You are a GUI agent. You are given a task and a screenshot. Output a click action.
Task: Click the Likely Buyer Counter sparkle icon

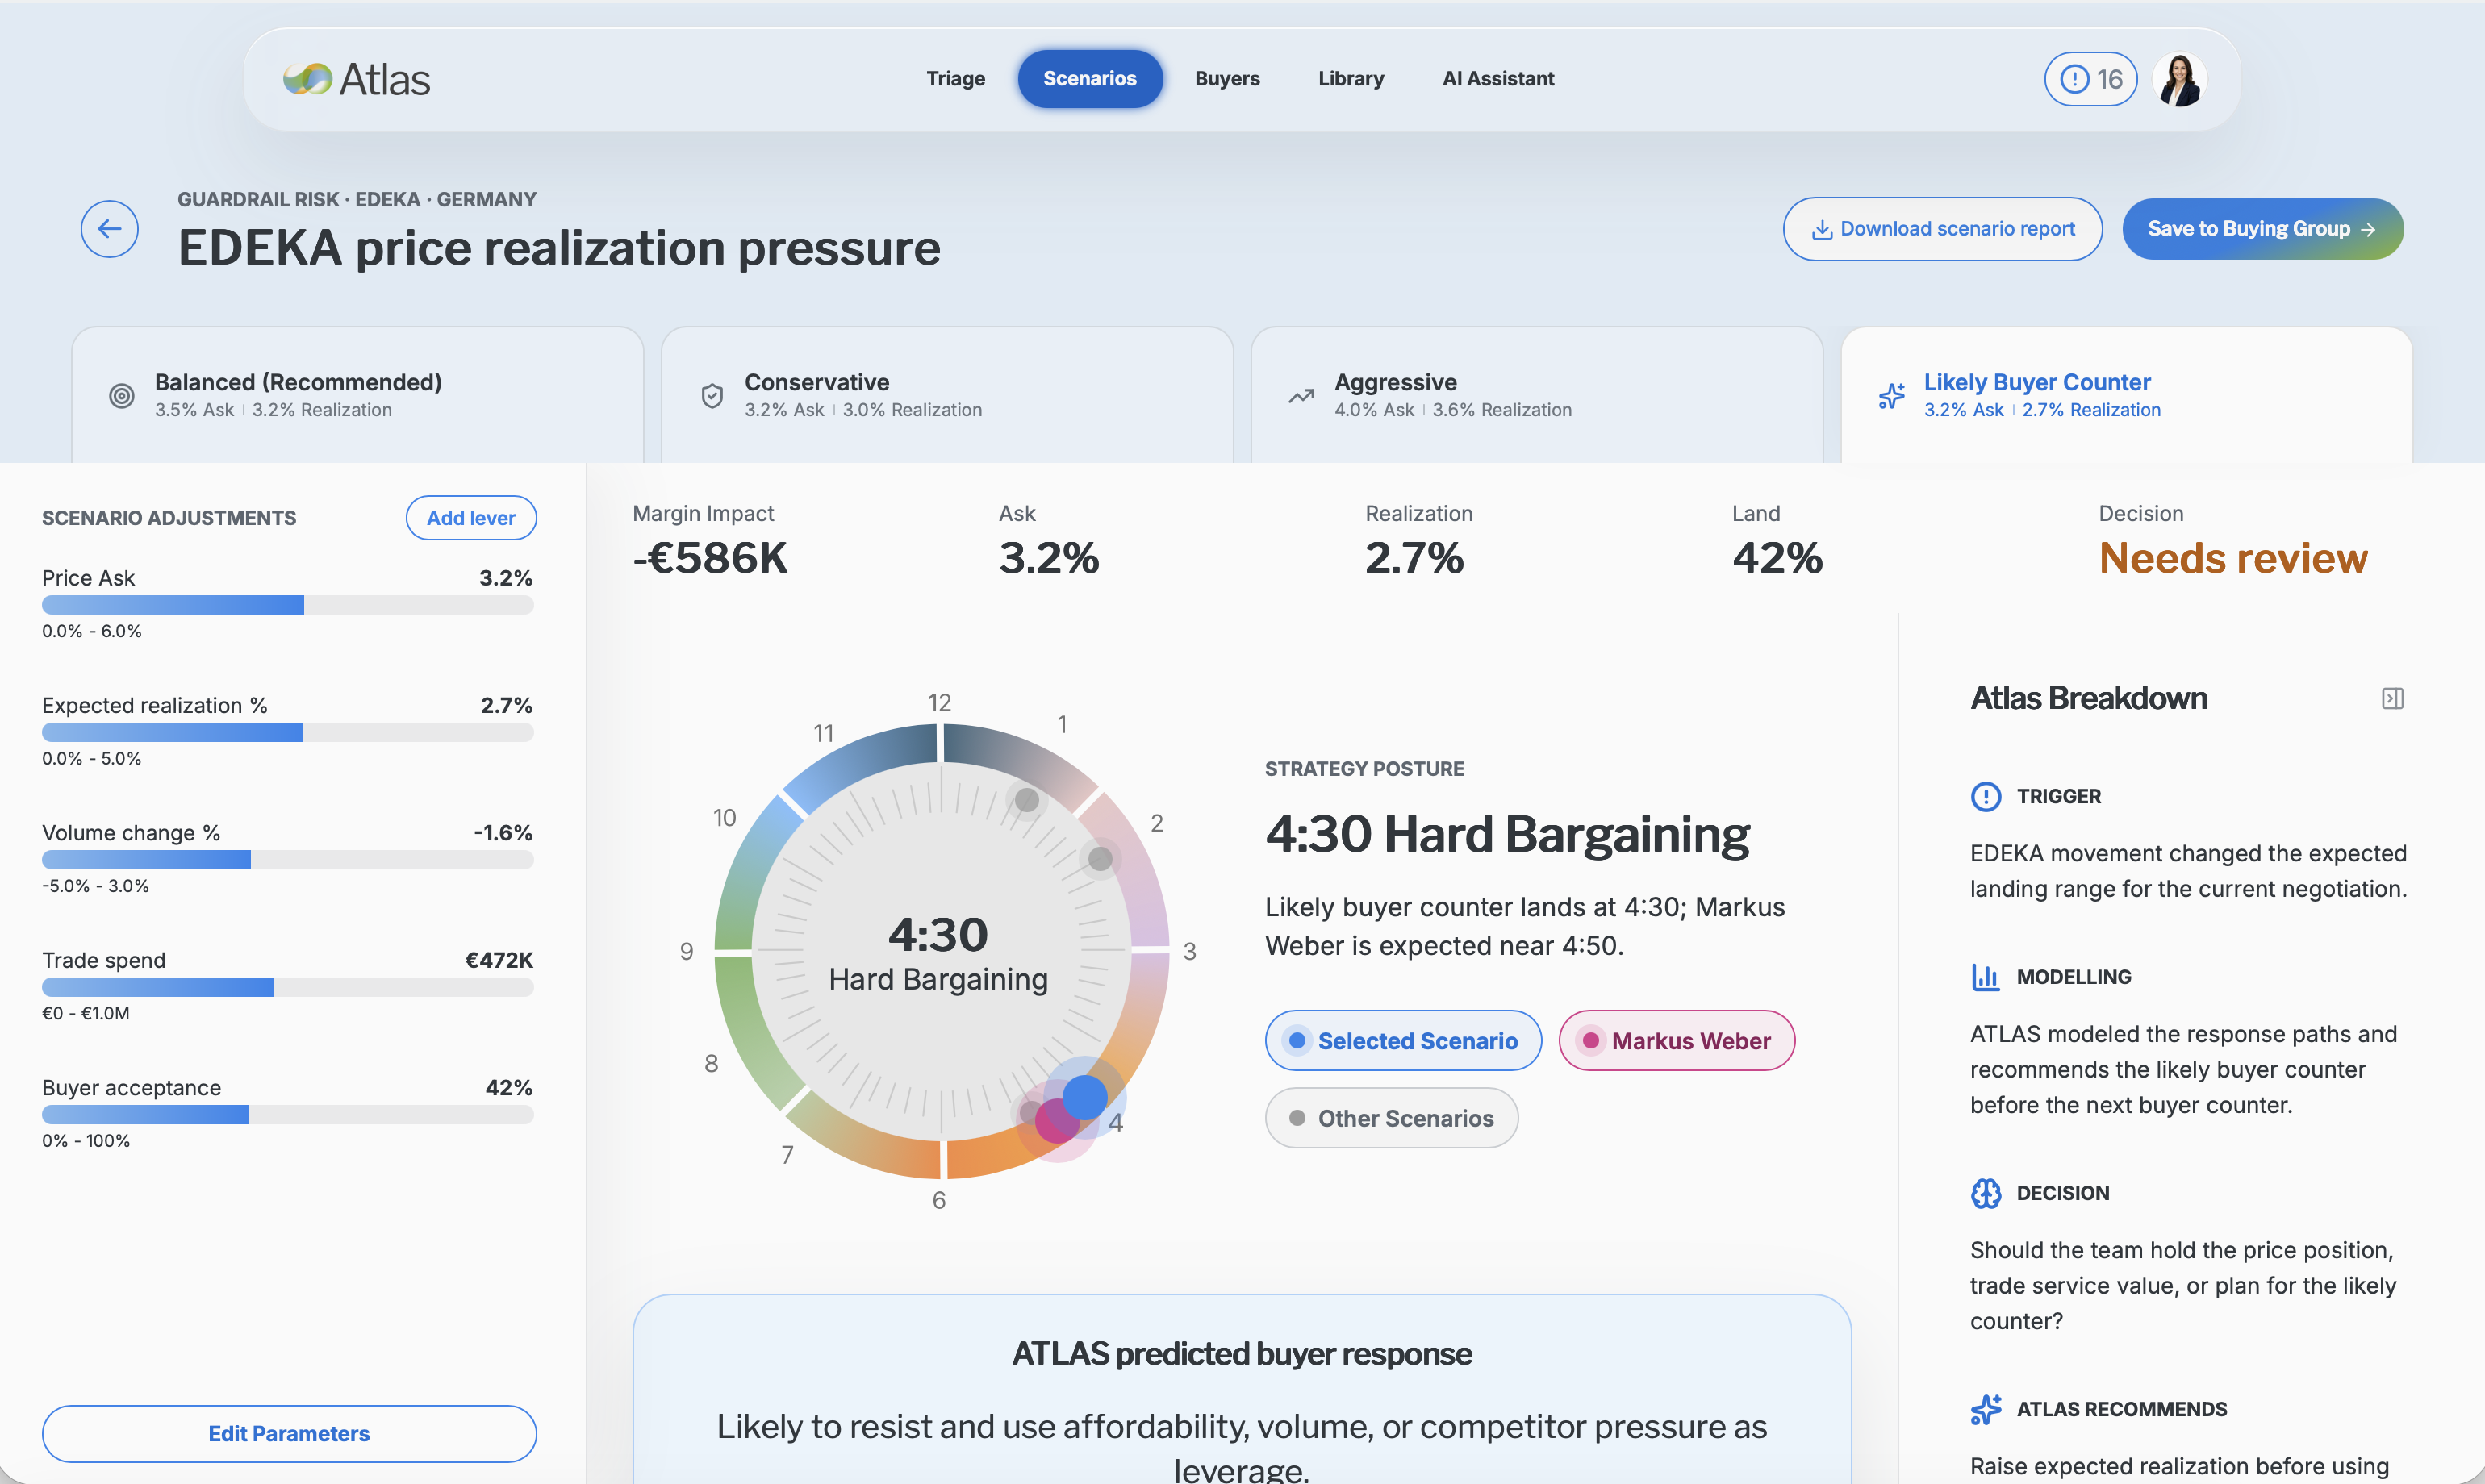pos(1890,396)
